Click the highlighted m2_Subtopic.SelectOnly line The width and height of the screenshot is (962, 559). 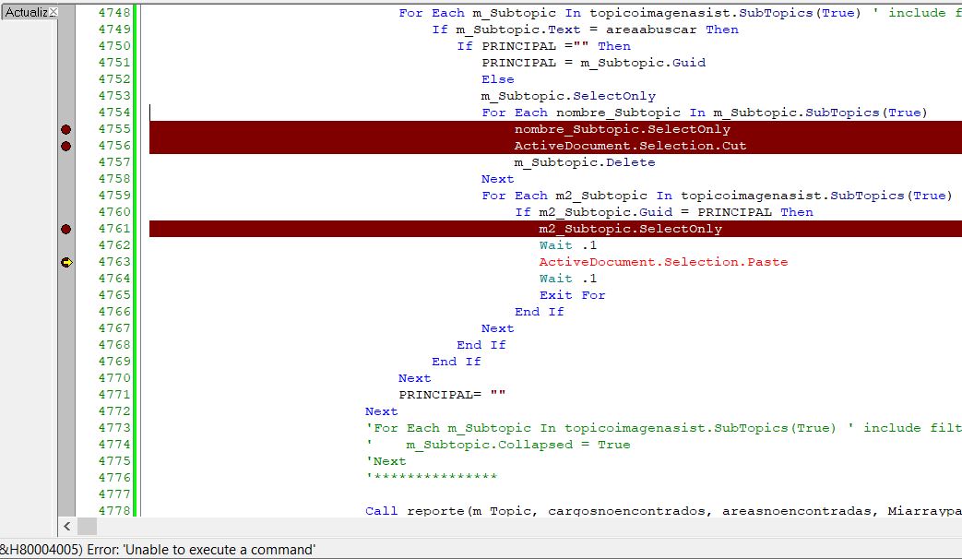pyautogui.click(x=630, y=229)
